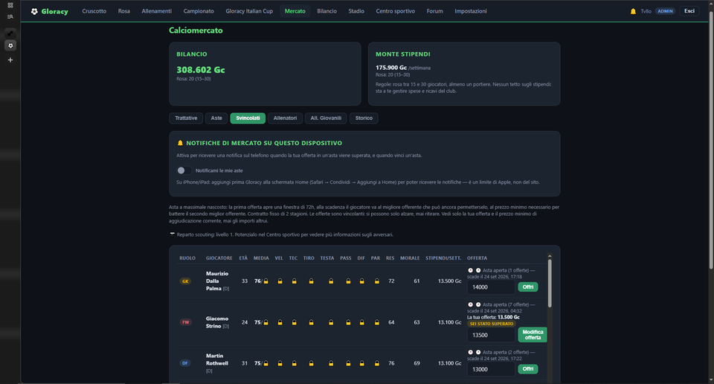This screenshot has height=384, width=714.
Task: Click the GK role badge for Maurizio
Action: coord(185,281)
